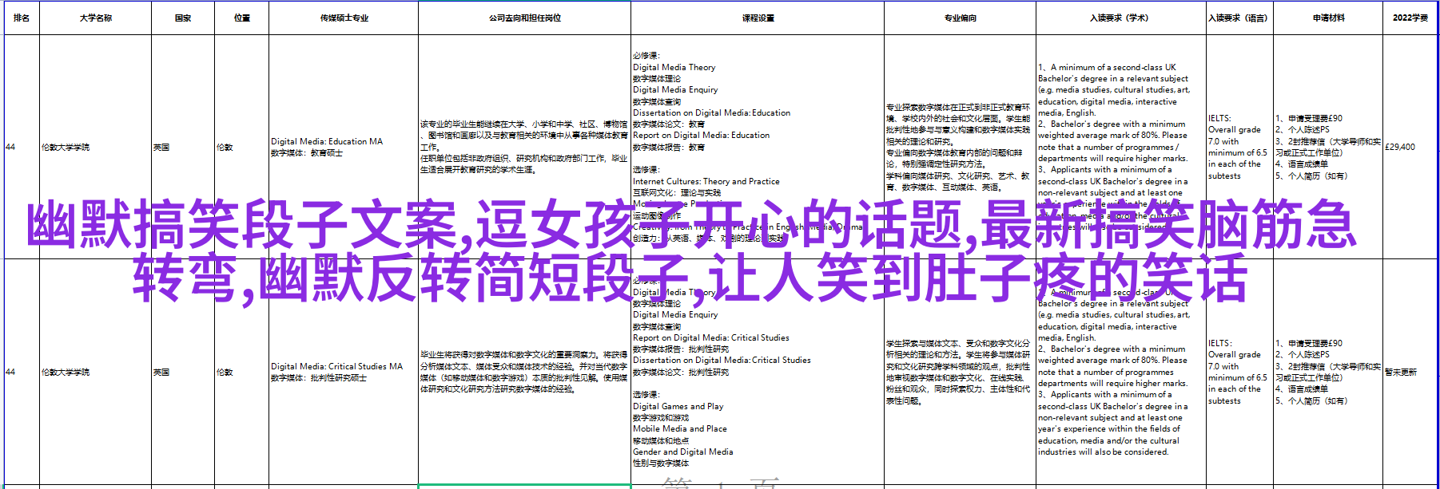Select the 位置 column header
1440x489 pixels.
tap(242, 18)
